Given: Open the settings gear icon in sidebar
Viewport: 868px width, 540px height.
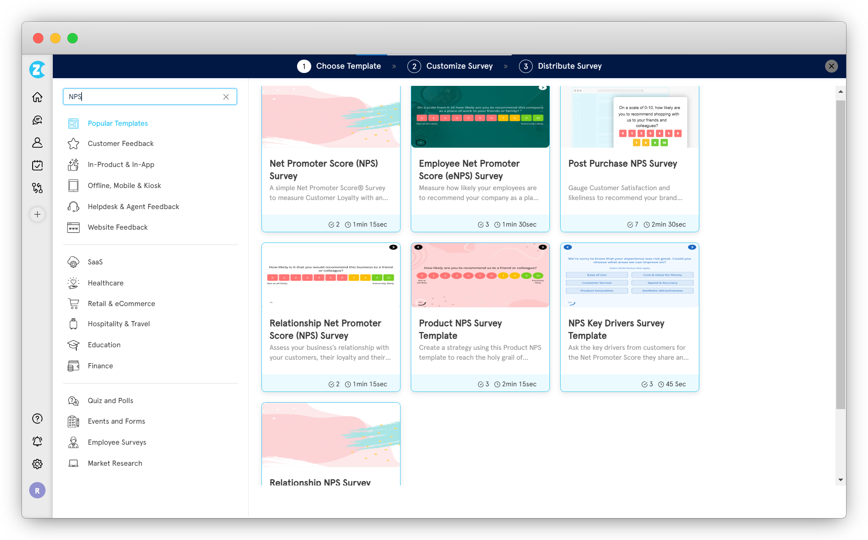Looking at the screenshot, I should click(x=37, y=464).
